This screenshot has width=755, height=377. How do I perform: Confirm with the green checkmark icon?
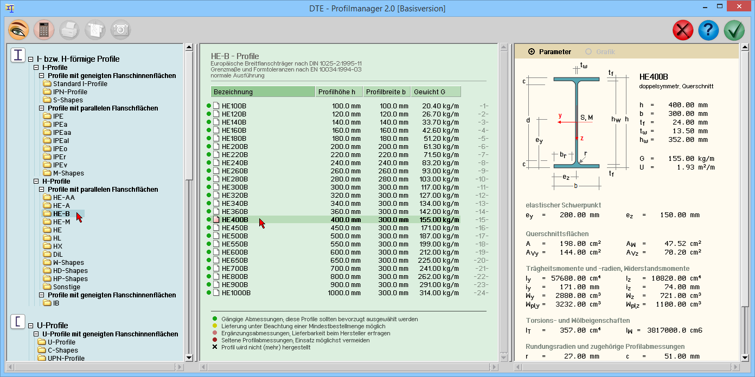point(734,30)
